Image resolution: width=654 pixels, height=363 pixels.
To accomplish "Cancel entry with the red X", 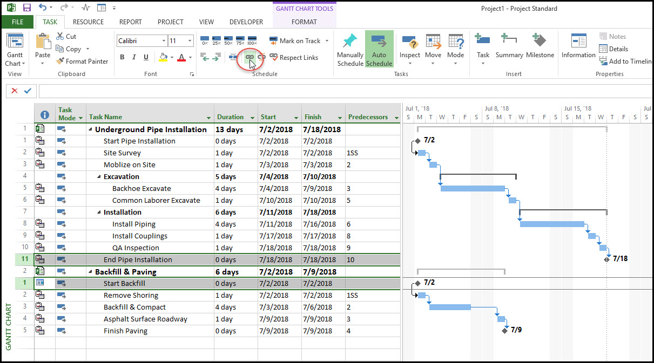I will coord(15,91).
